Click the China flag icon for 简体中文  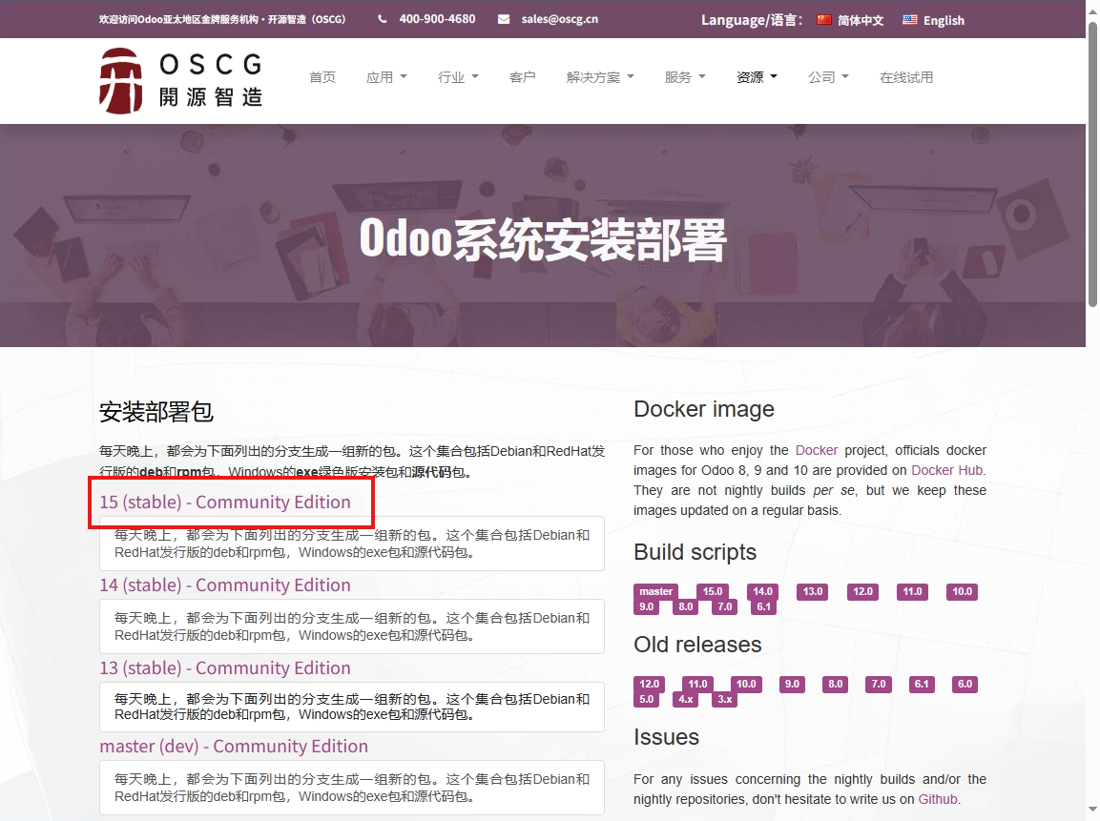pos(822,19)
